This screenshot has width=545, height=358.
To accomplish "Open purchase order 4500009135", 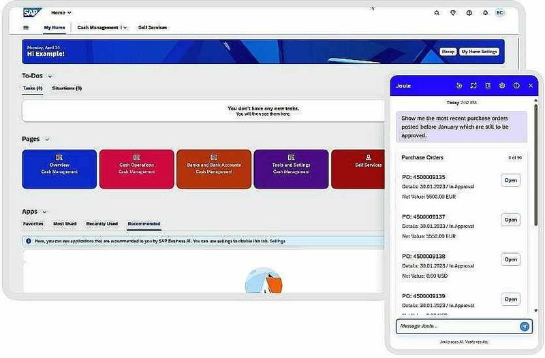I will click(x=510, y=180).
